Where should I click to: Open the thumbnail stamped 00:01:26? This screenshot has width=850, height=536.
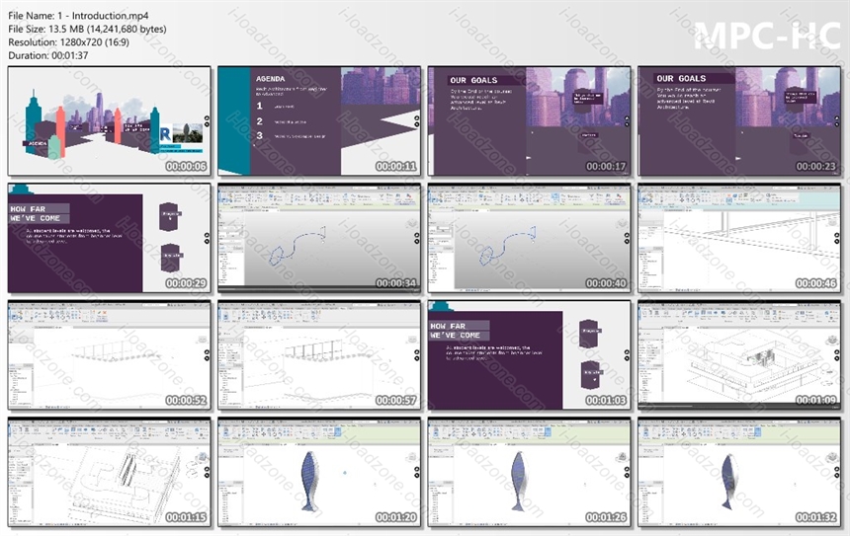click(530, 472)
